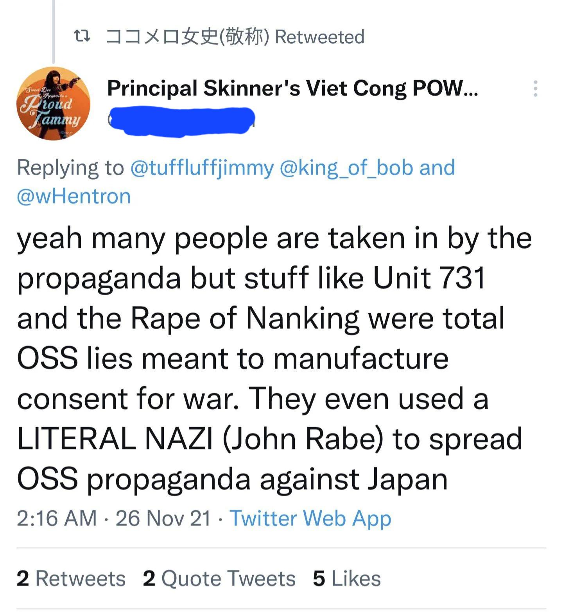Viewport: 563px width, 615px height.
Task: View the 2 Quote Tweets list
Action: [x=219, y=578]
